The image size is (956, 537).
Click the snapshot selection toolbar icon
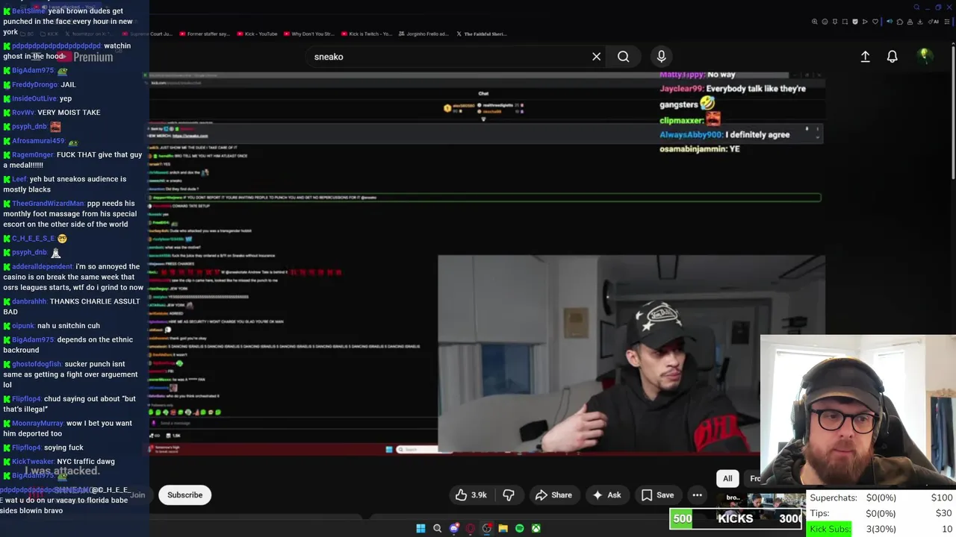(x=845, y=22)
